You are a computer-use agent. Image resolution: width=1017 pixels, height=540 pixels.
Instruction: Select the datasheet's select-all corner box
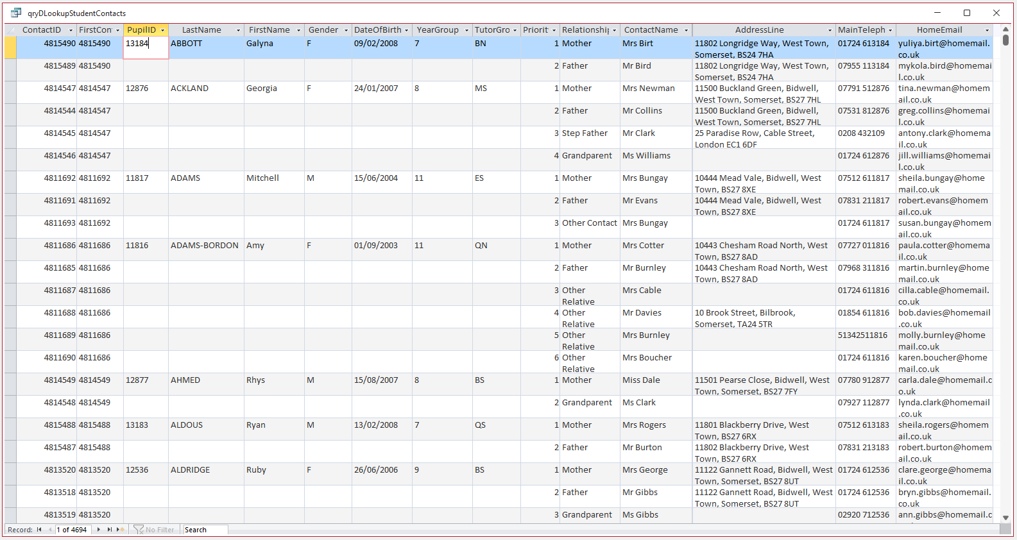click(10, 30)
